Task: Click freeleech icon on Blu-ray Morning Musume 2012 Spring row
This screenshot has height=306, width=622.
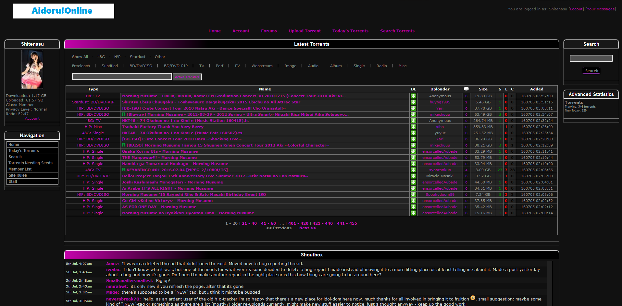Action: click(124, 114)
